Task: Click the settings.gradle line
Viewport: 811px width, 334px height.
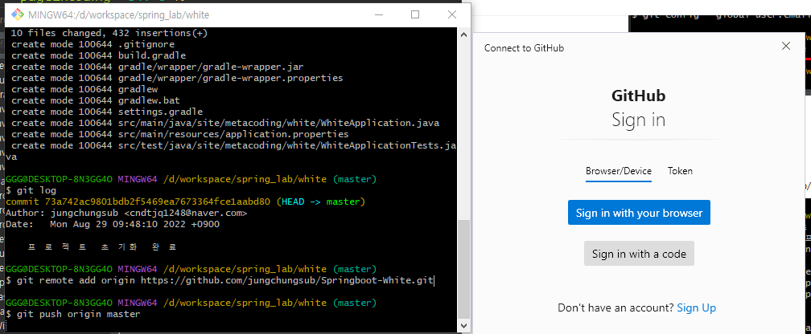Action: click(106, 112)
